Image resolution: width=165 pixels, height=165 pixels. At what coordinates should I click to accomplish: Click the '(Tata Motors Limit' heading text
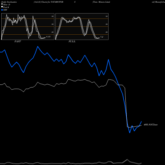click(x=101, y=2)
